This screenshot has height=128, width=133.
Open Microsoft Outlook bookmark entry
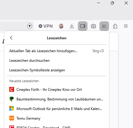click(57, 109)
